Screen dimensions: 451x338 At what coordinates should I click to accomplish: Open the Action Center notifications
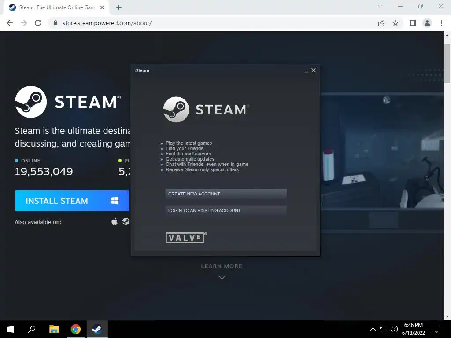[x=436, y=329]
